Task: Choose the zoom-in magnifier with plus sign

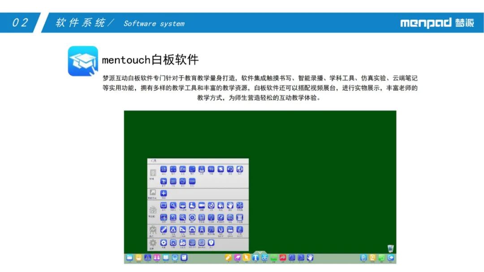Action: pyautogui.click(x=182, y=217)
